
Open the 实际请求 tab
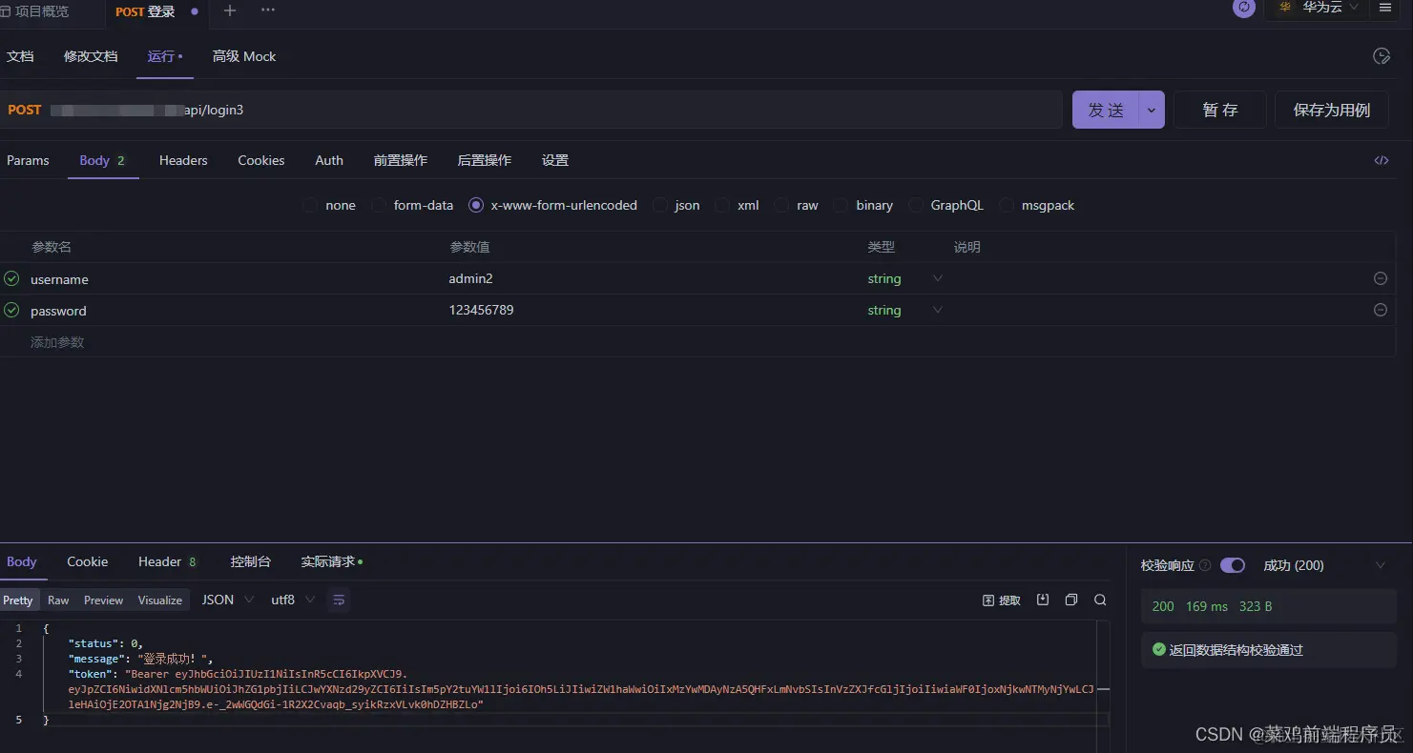click(332, 561)
